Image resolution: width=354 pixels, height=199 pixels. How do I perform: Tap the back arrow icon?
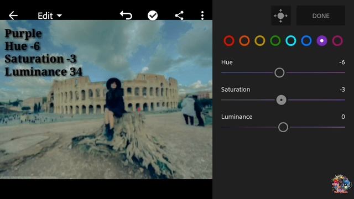(x=13, y=15)
